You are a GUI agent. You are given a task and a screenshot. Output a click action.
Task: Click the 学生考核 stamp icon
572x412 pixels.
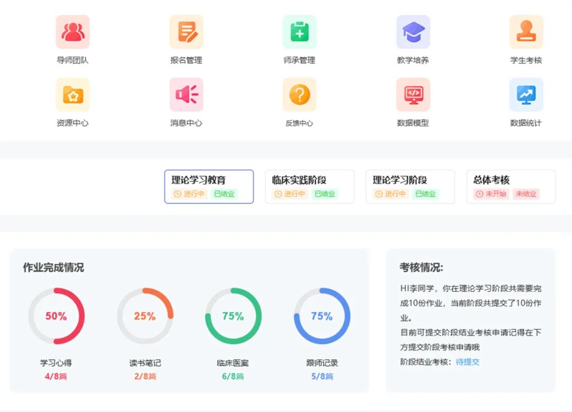pyautogui.click(x=526, y=32)
